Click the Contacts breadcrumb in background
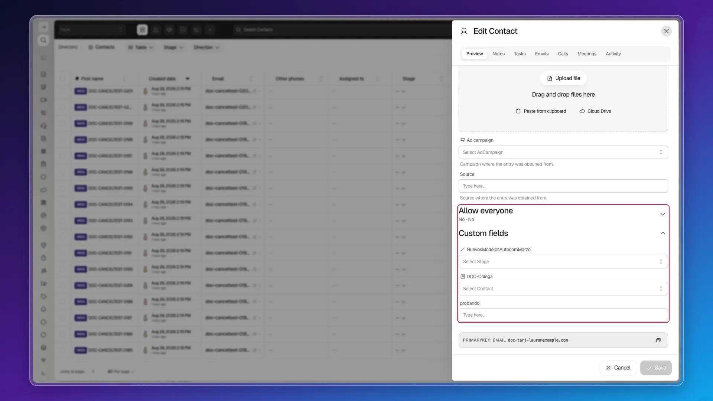Viewport: 713px width, 401px height. [x=101, y=47]
